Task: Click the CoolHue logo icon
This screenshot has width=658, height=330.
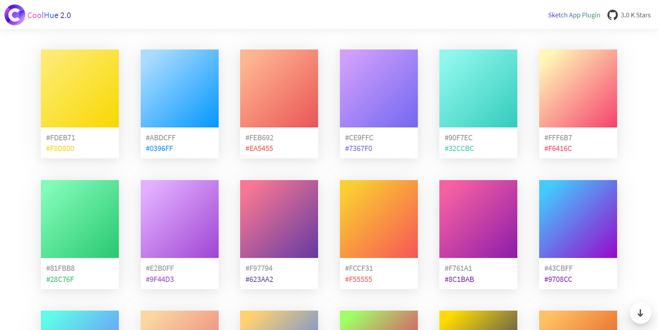Action: (x=15, y=15)
